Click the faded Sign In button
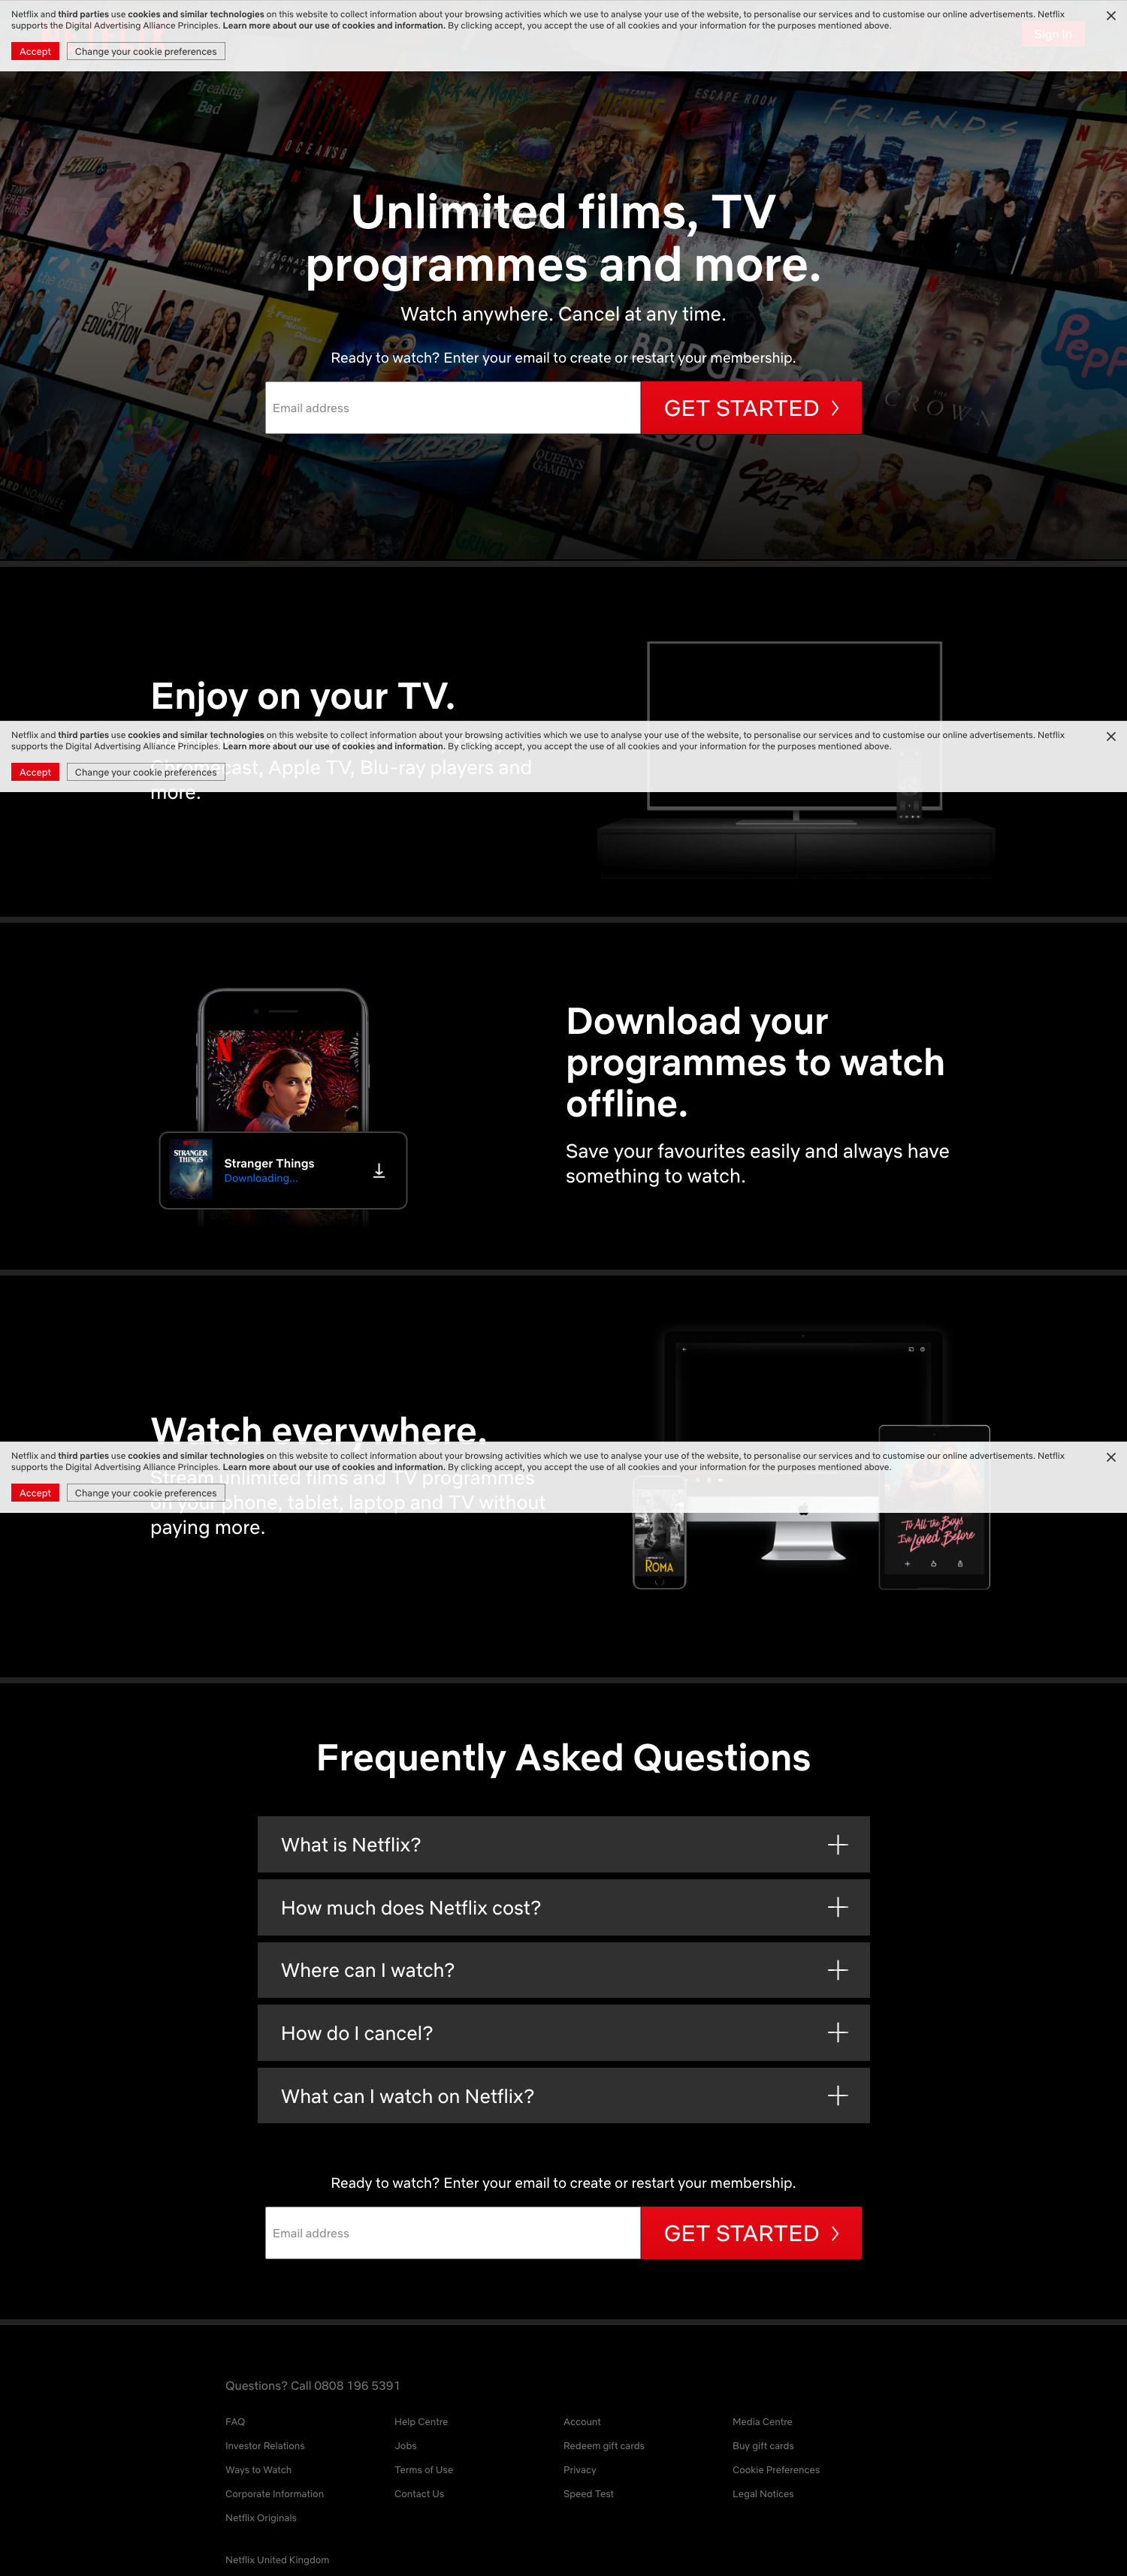Viewport: 1127px width, 2576px height. point(1052,34)
